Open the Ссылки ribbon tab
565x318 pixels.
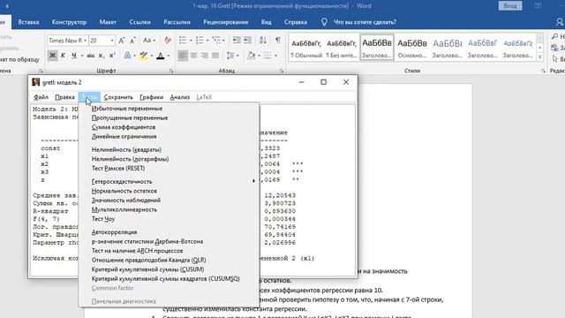(x=139, y=22)
